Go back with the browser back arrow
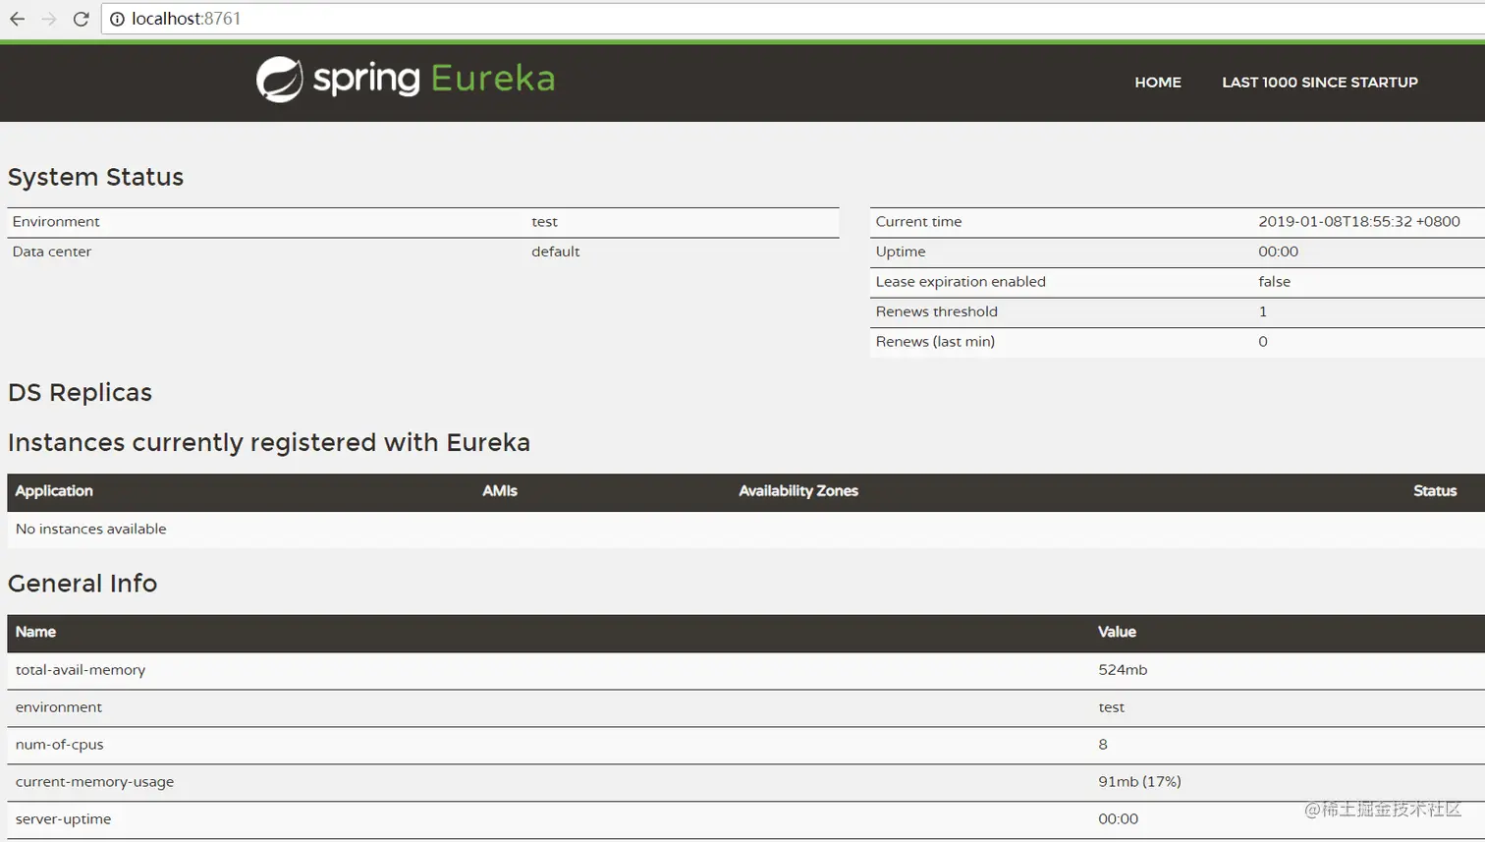 click(17, 19)
